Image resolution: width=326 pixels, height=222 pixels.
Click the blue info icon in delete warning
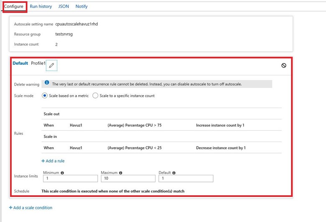pos(47,83)
